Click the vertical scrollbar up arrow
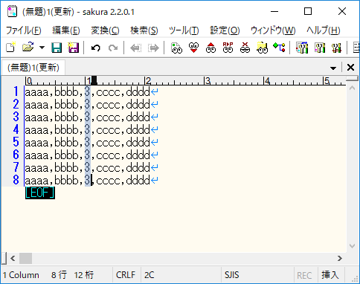Image resolution: width=360 pixels, height=284 pixels. pyautogui.click(x=352, y=88)
